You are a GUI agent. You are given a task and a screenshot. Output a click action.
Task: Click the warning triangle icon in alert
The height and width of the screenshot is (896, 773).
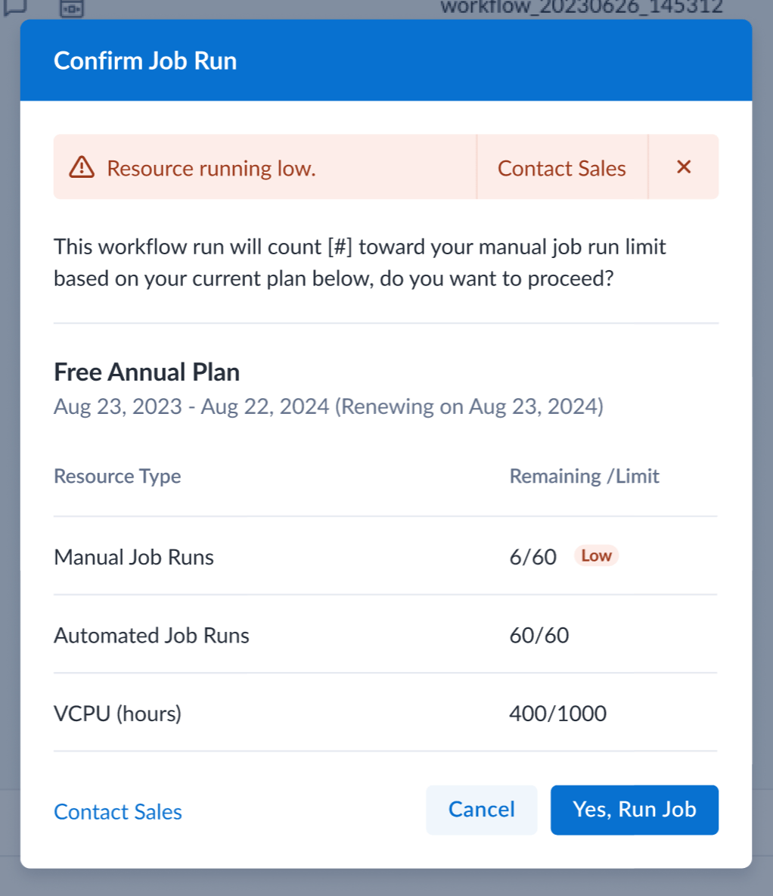point(82,167)
